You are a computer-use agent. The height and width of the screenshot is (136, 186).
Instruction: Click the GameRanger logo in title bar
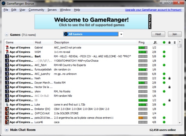[x=4, y=3]
